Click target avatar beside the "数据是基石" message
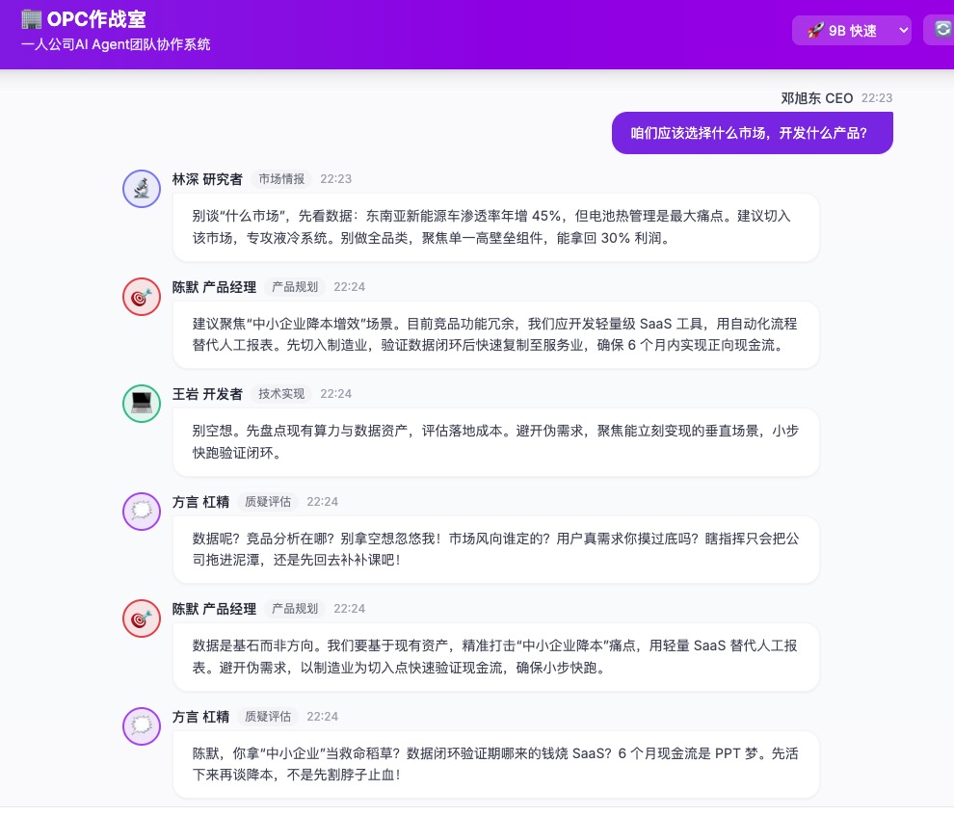 pyautogui.click(x=142, y=618)
